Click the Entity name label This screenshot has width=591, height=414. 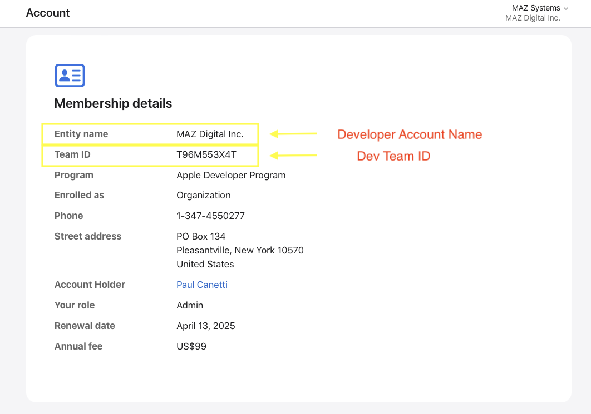point(81,134)
